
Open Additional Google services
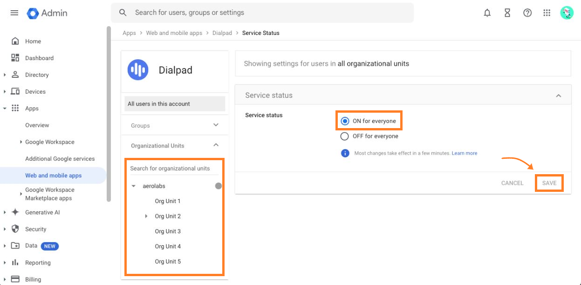coord(60,159)
